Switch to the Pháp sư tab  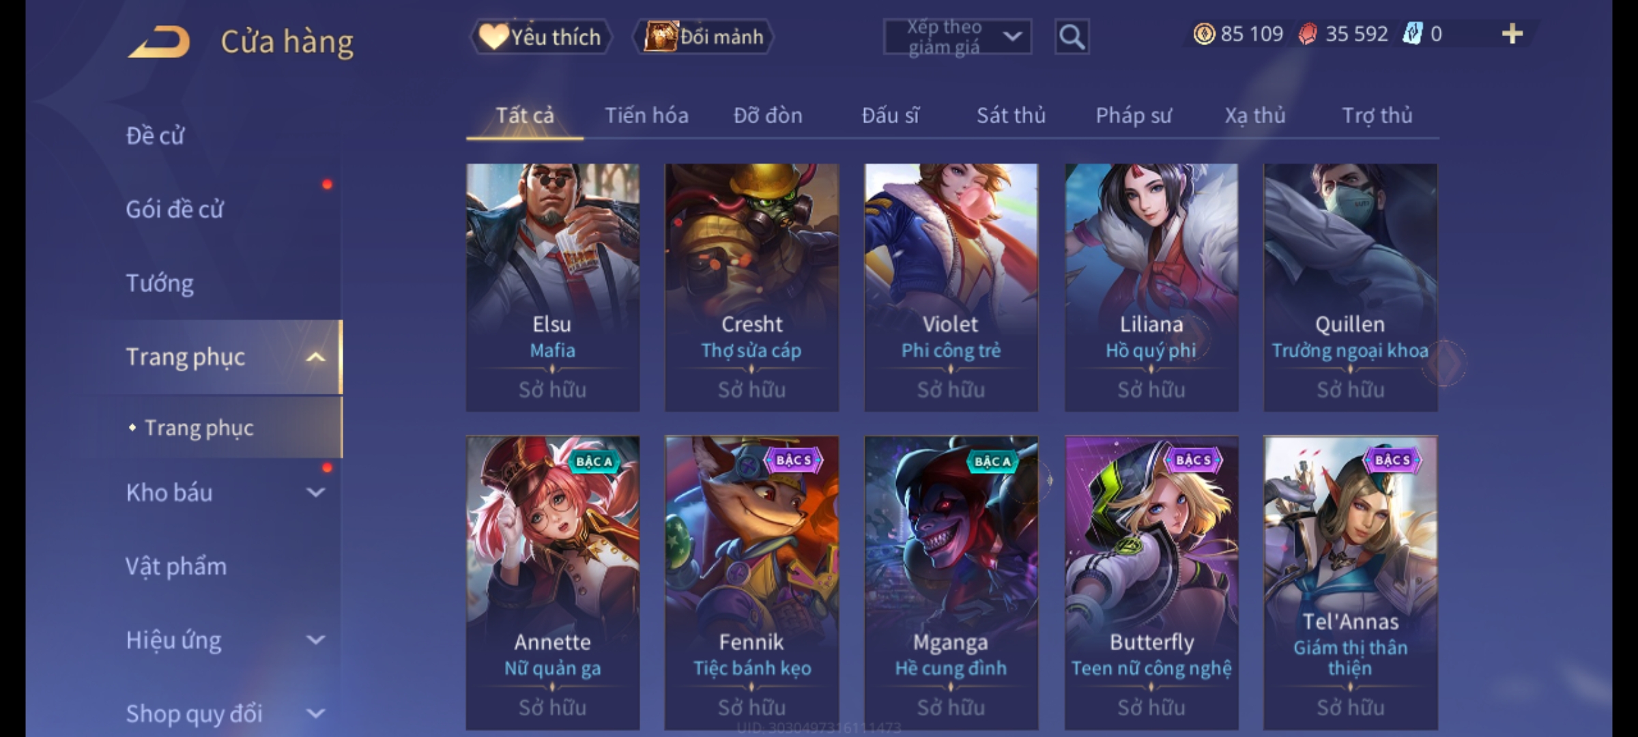[1133, 115]
